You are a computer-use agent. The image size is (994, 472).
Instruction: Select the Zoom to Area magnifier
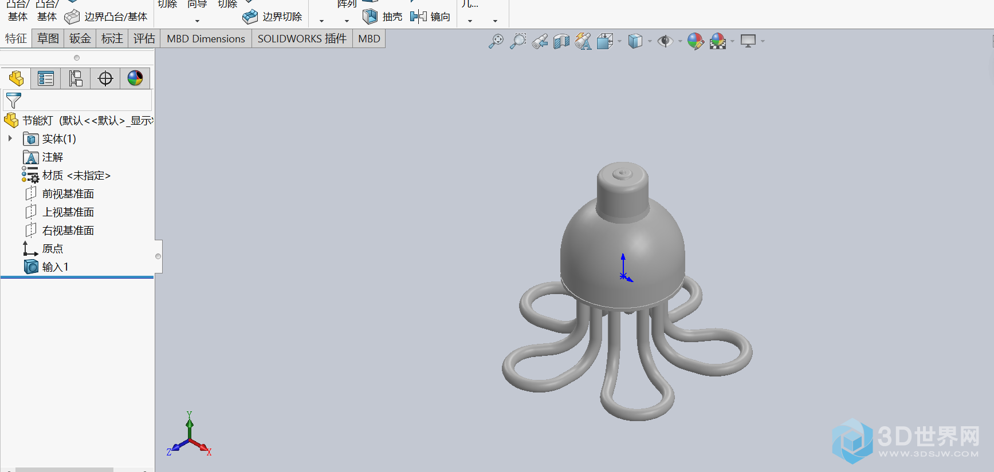click(x=518, y=41)
